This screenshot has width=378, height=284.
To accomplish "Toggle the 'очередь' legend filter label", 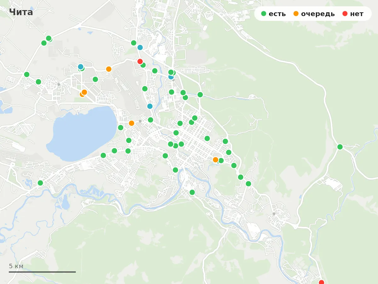I will tap(318, 14).
